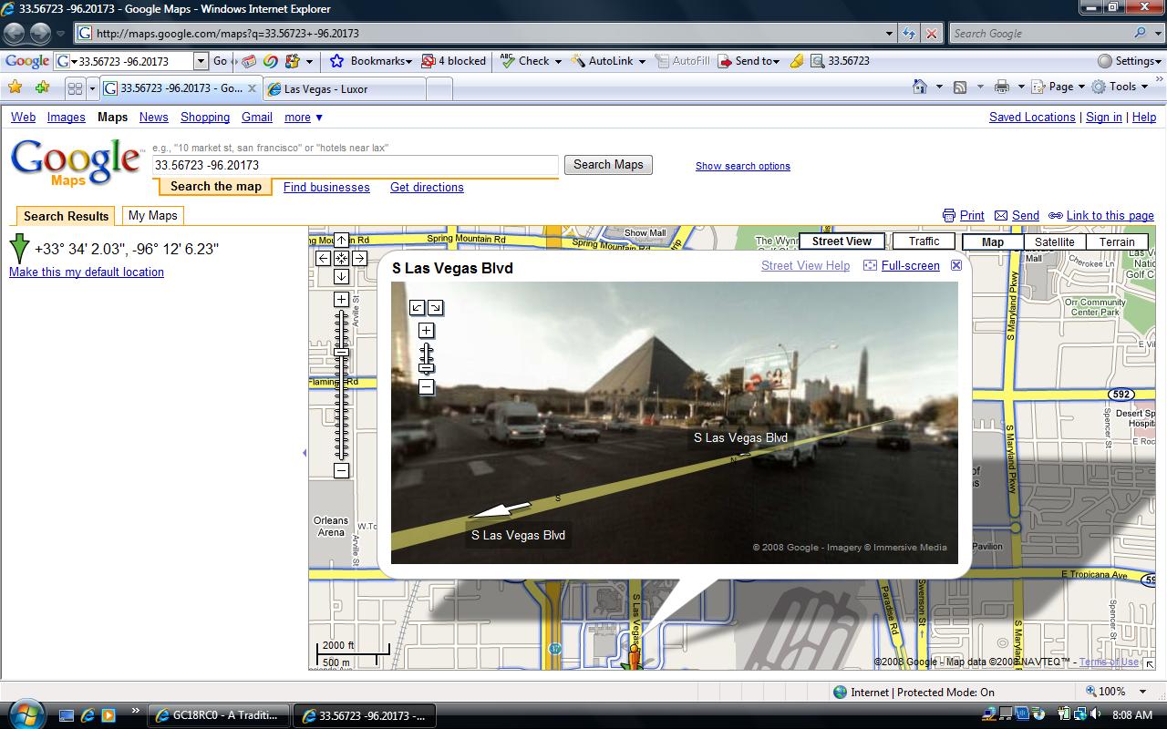Pan the map right with the arrow button
The width and height of the screenshot is (1167, 729).
point(359,258)
